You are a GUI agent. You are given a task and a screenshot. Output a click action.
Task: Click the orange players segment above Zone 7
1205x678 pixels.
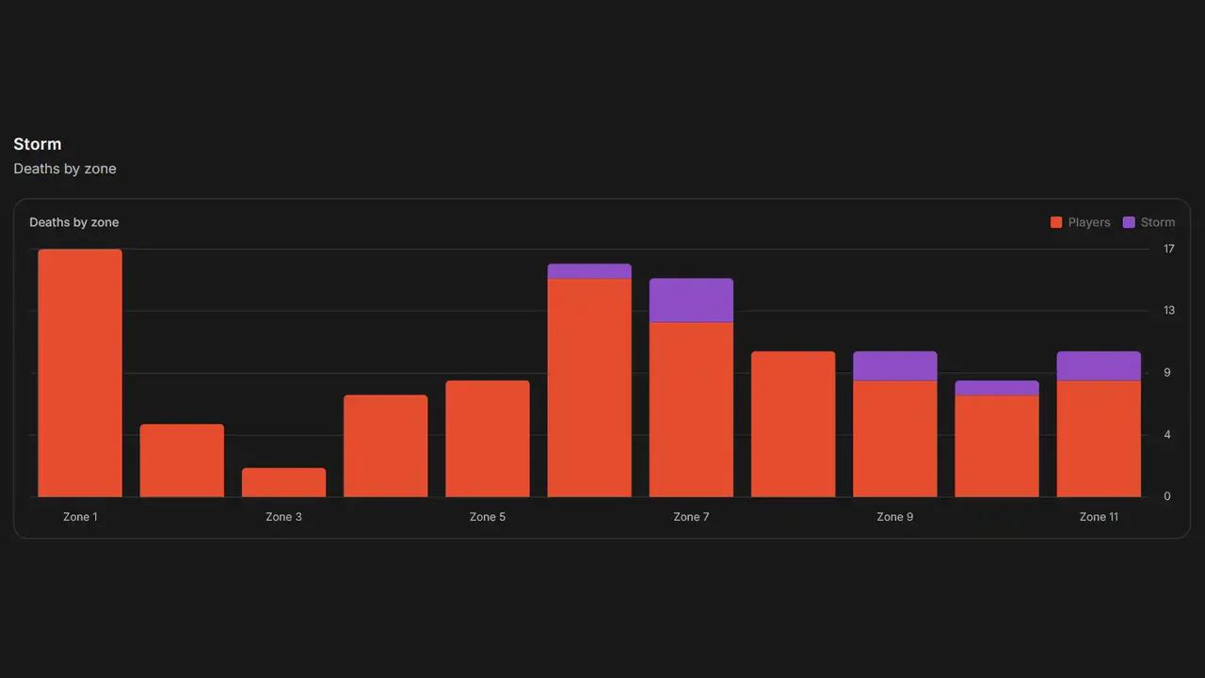pyautogui.click(x=691, y=410)
